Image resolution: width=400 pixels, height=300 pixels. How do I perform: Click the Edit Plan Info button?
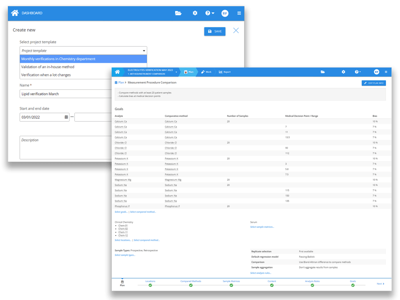pos(374,83)
